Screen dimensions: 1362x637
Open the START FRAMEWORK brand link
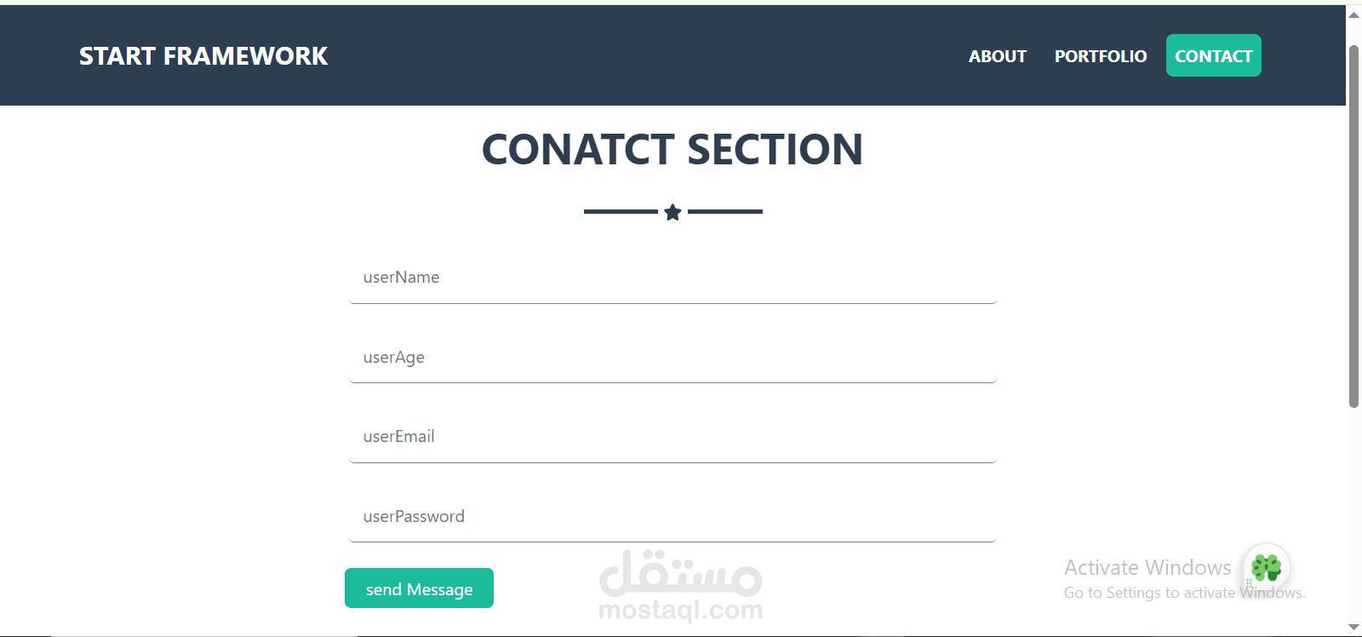tap(203, 56)
